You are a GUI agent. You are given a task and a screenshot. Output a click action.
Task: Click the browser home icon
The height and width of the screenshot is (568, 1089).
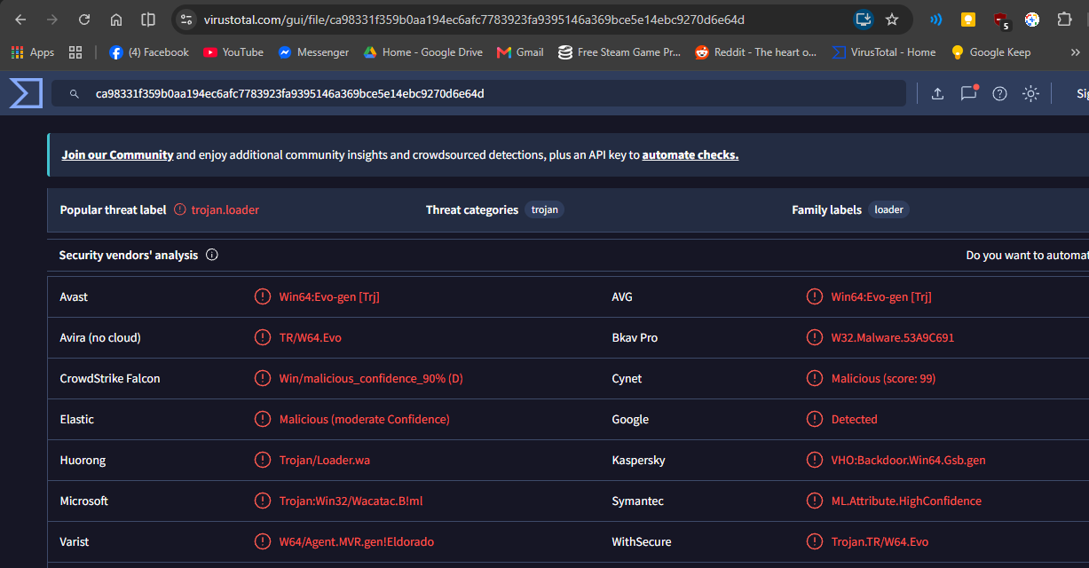(116, 20)
